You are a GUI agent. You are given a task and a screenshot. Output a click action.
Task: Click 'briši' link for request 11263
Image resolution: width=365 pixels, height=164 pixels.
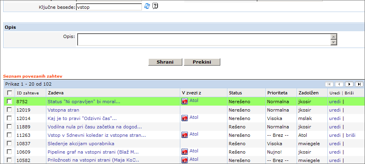pos(350,135)
